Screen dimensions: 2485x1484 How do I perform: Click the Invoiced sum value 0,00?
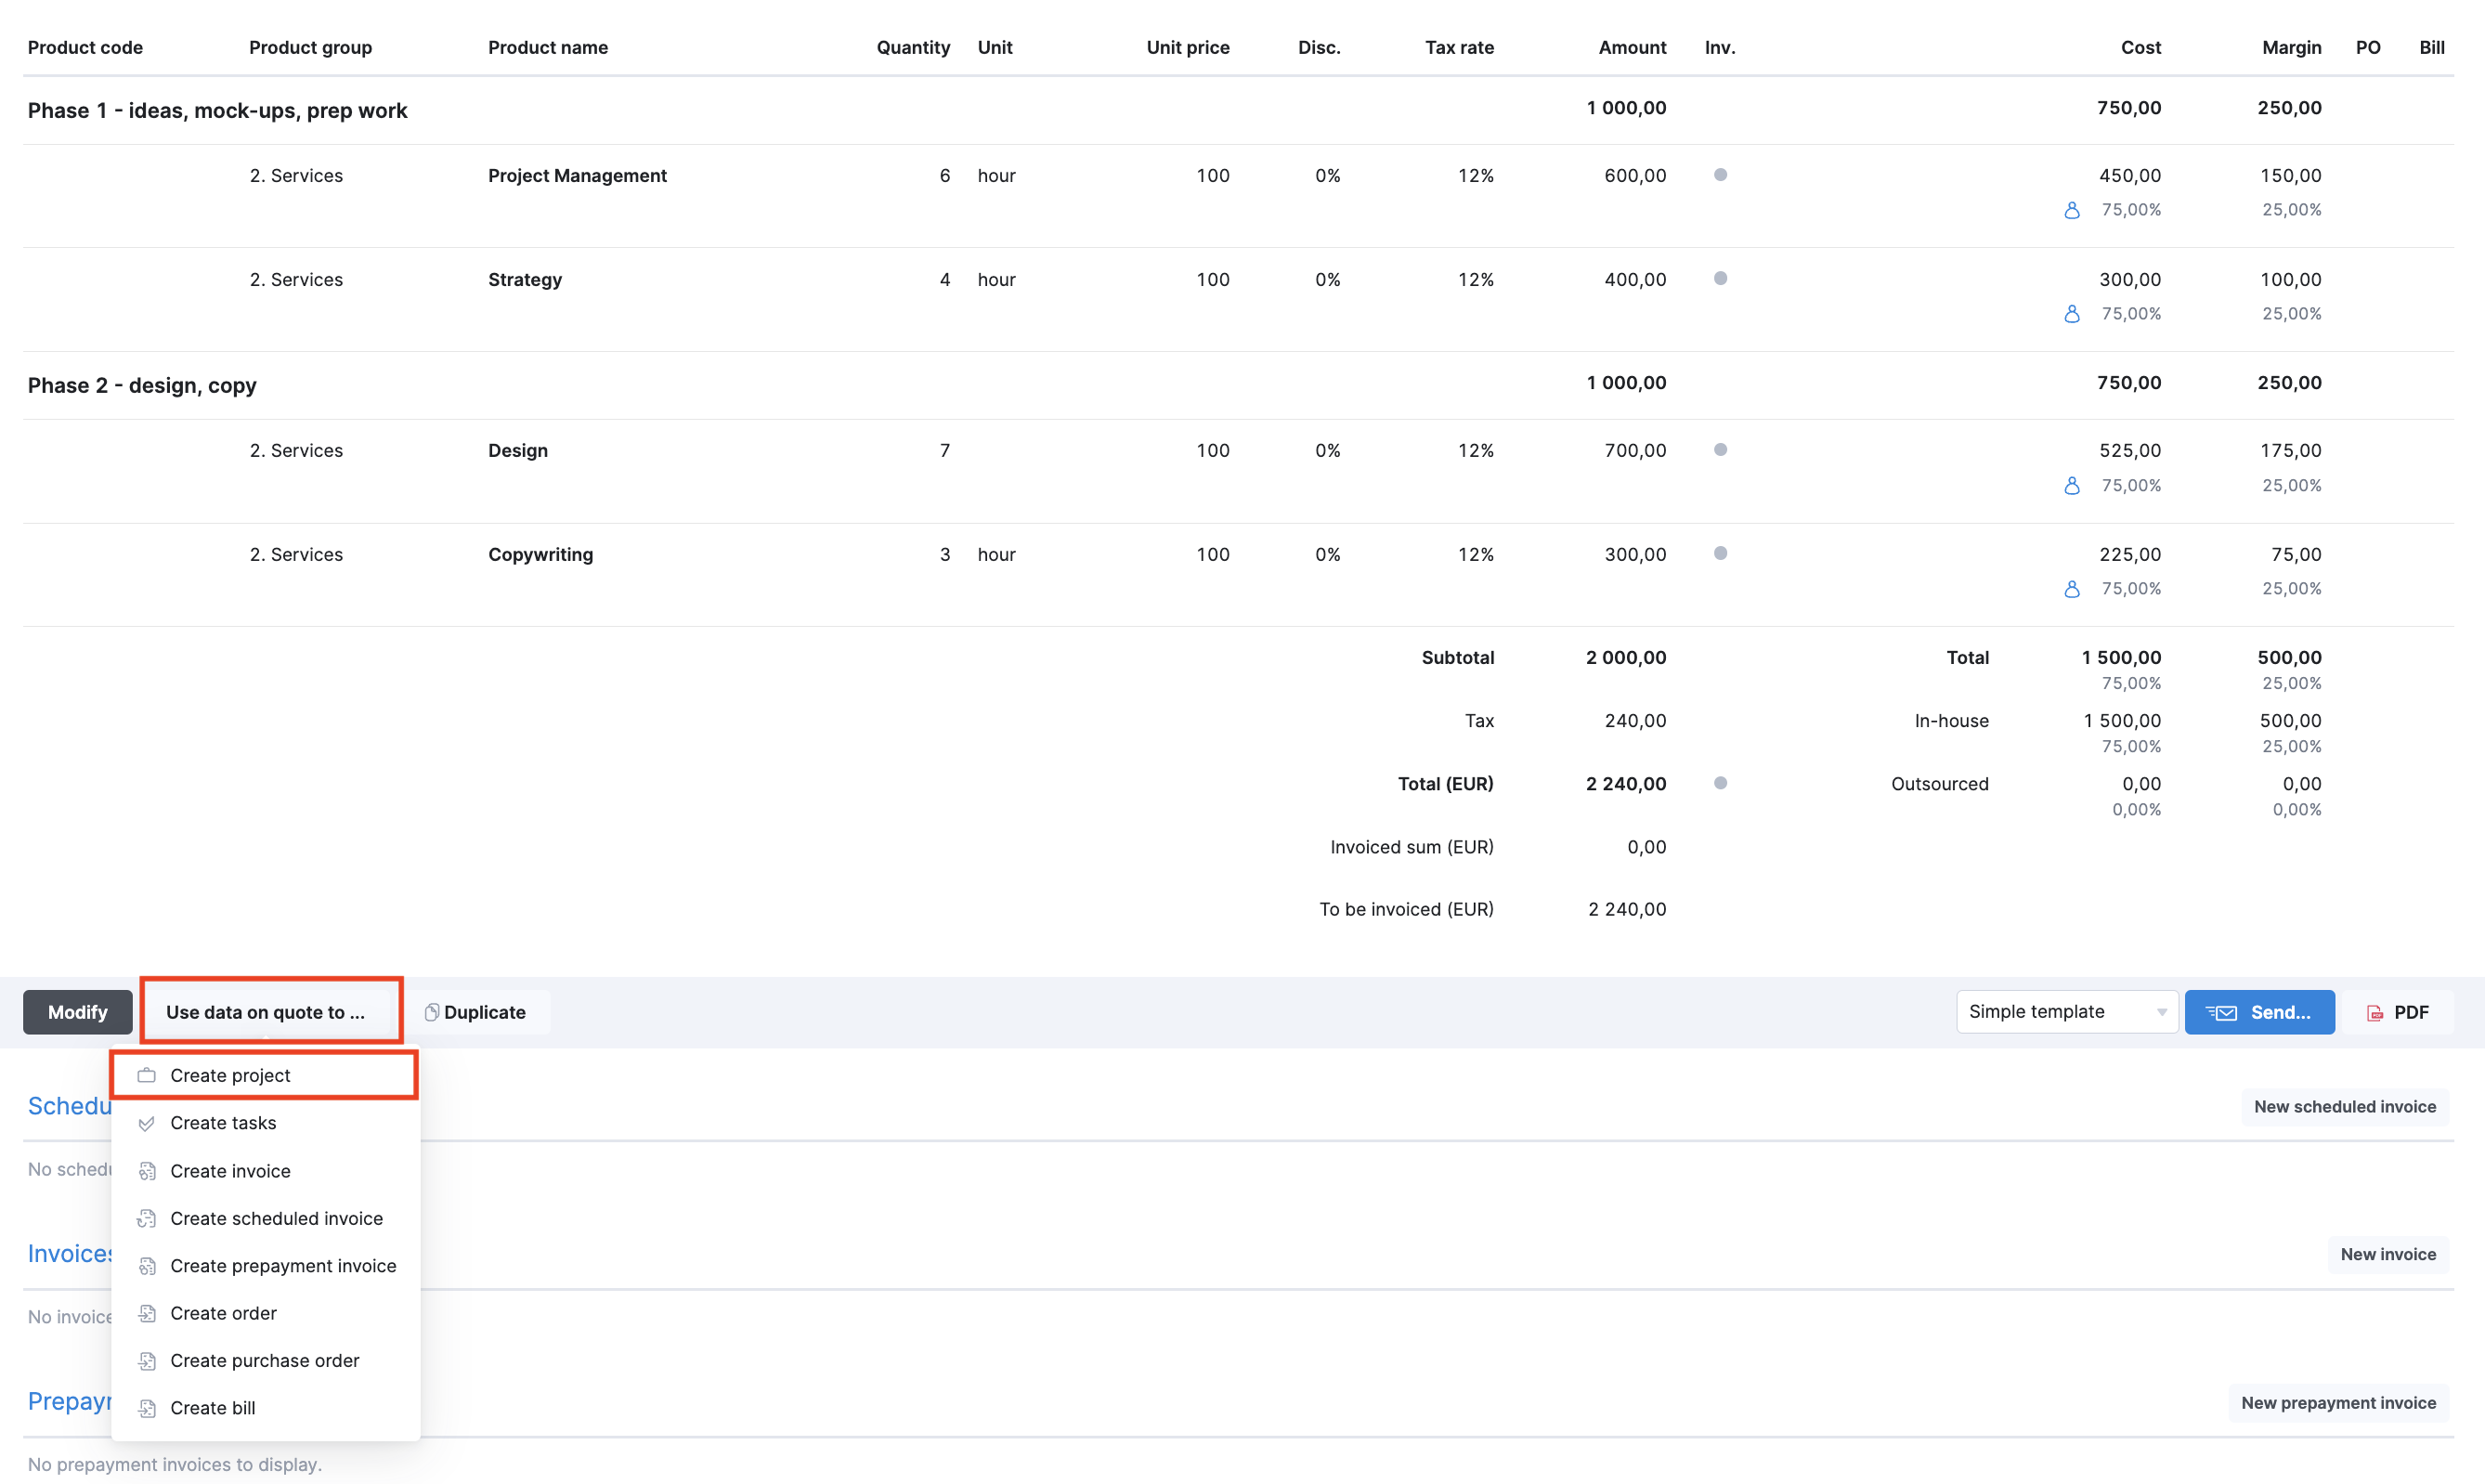point(1647,847)
